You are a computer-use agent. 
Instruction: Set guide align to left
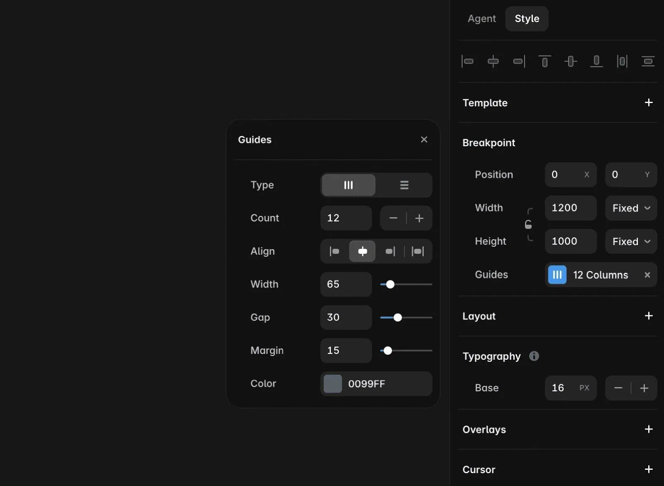pos(334,251)
